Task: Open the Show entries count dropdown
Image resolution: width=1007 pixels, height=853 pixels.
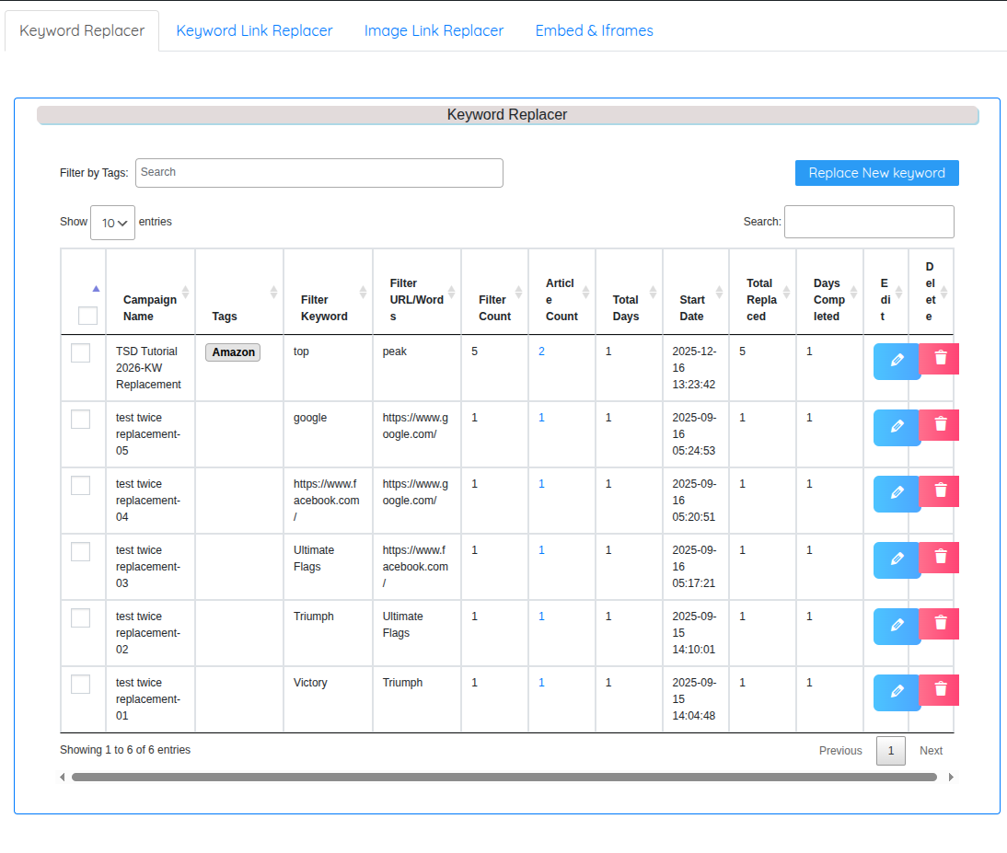Action: 112,223
